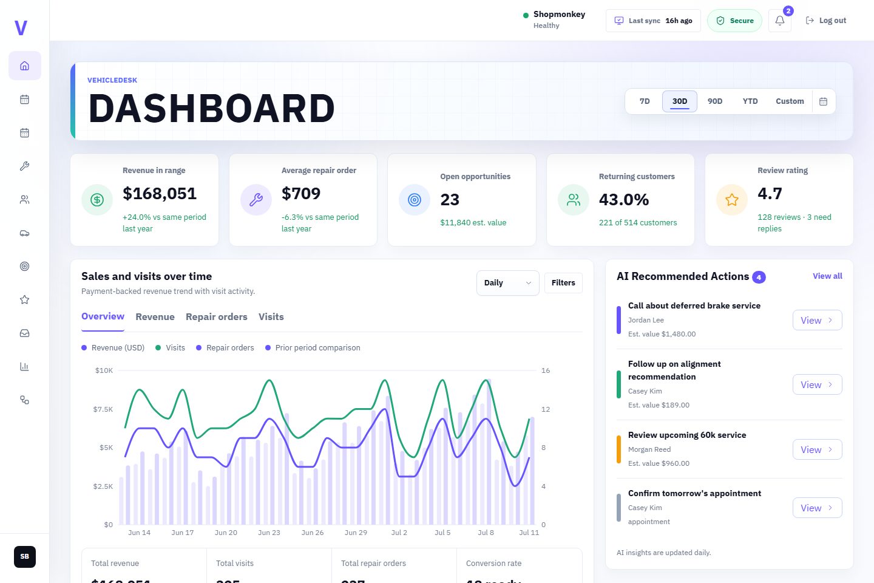The width and height of the screenshot is (874, 583).
Task: Click 'AI insights are updated daily.' note
Action: 663,553
